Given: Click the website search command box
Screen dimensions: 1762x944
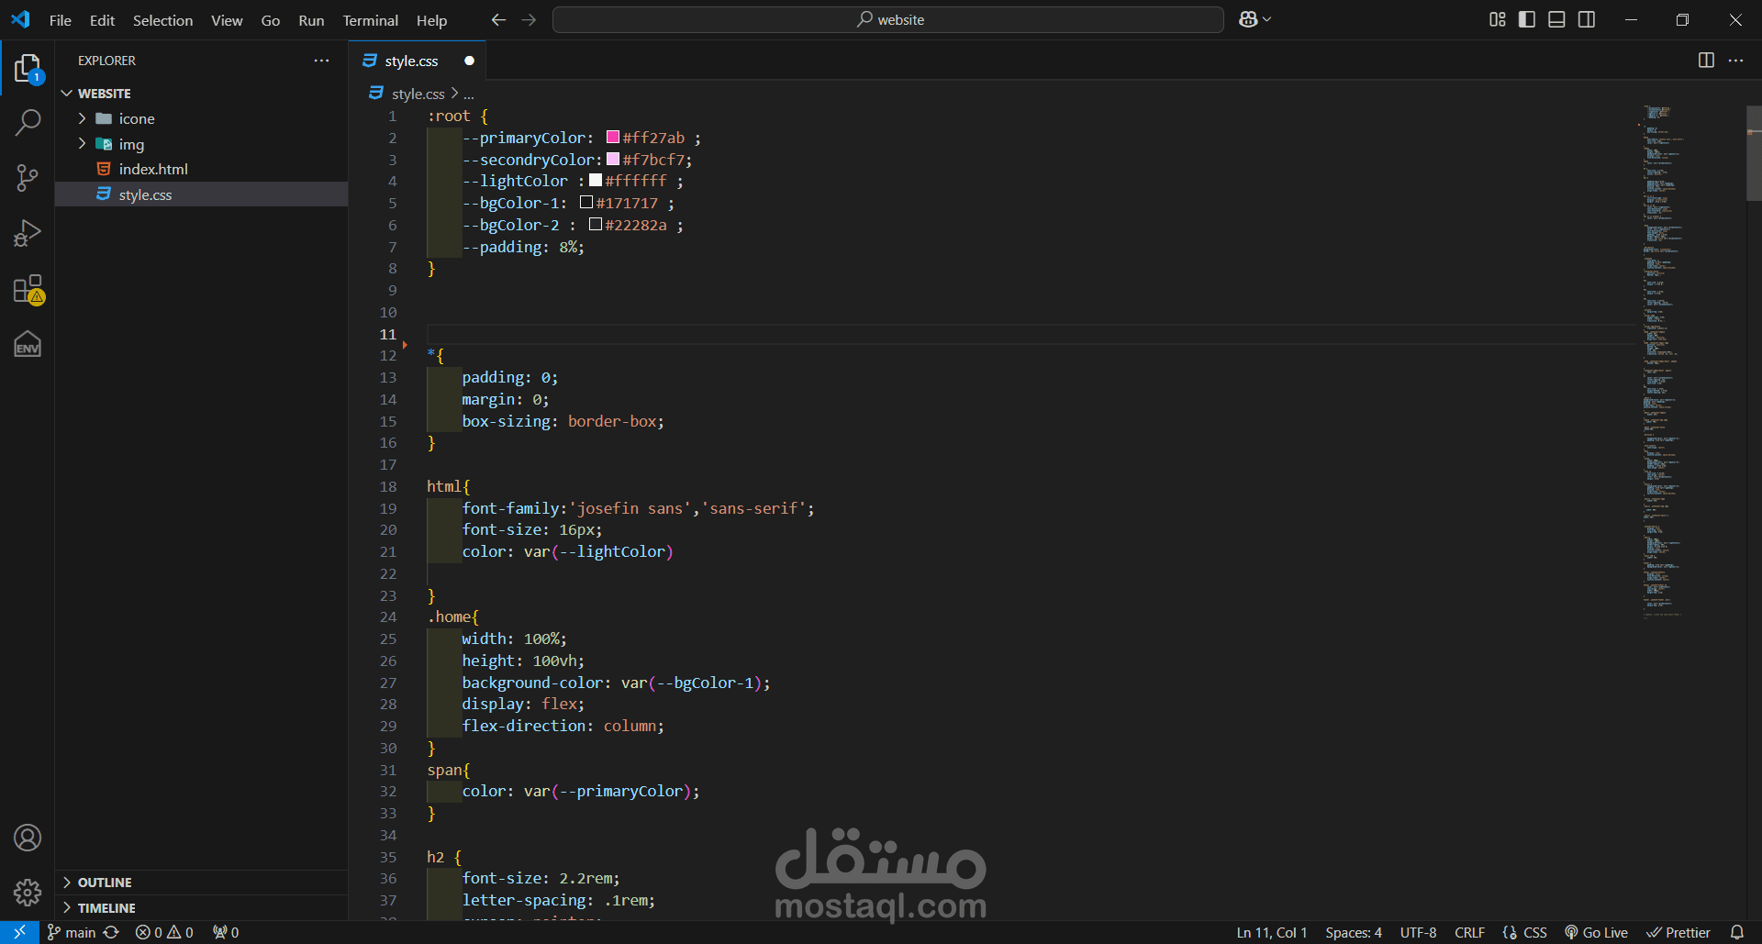Looking at the screenshot, I should click(887, 19).
